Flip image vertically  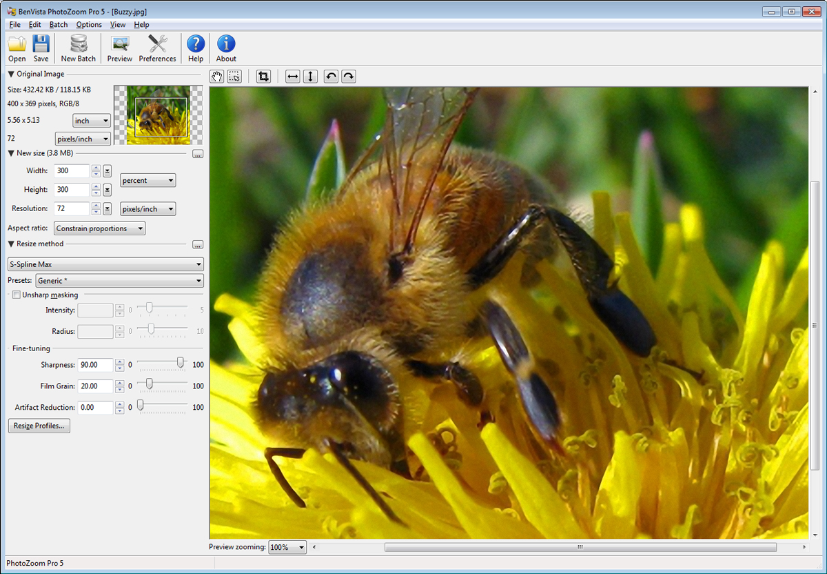(310, 76)
